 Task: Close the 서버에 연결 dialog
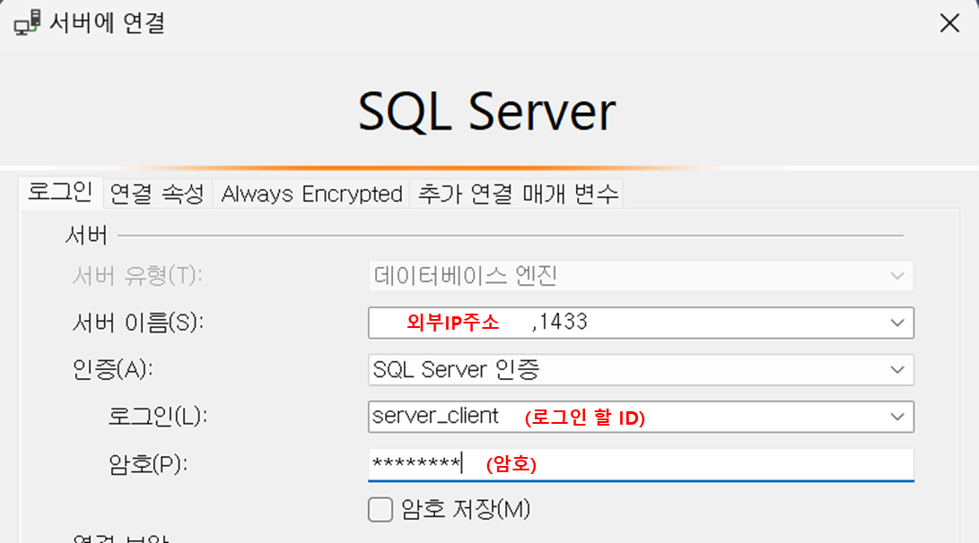click(949, 23)
